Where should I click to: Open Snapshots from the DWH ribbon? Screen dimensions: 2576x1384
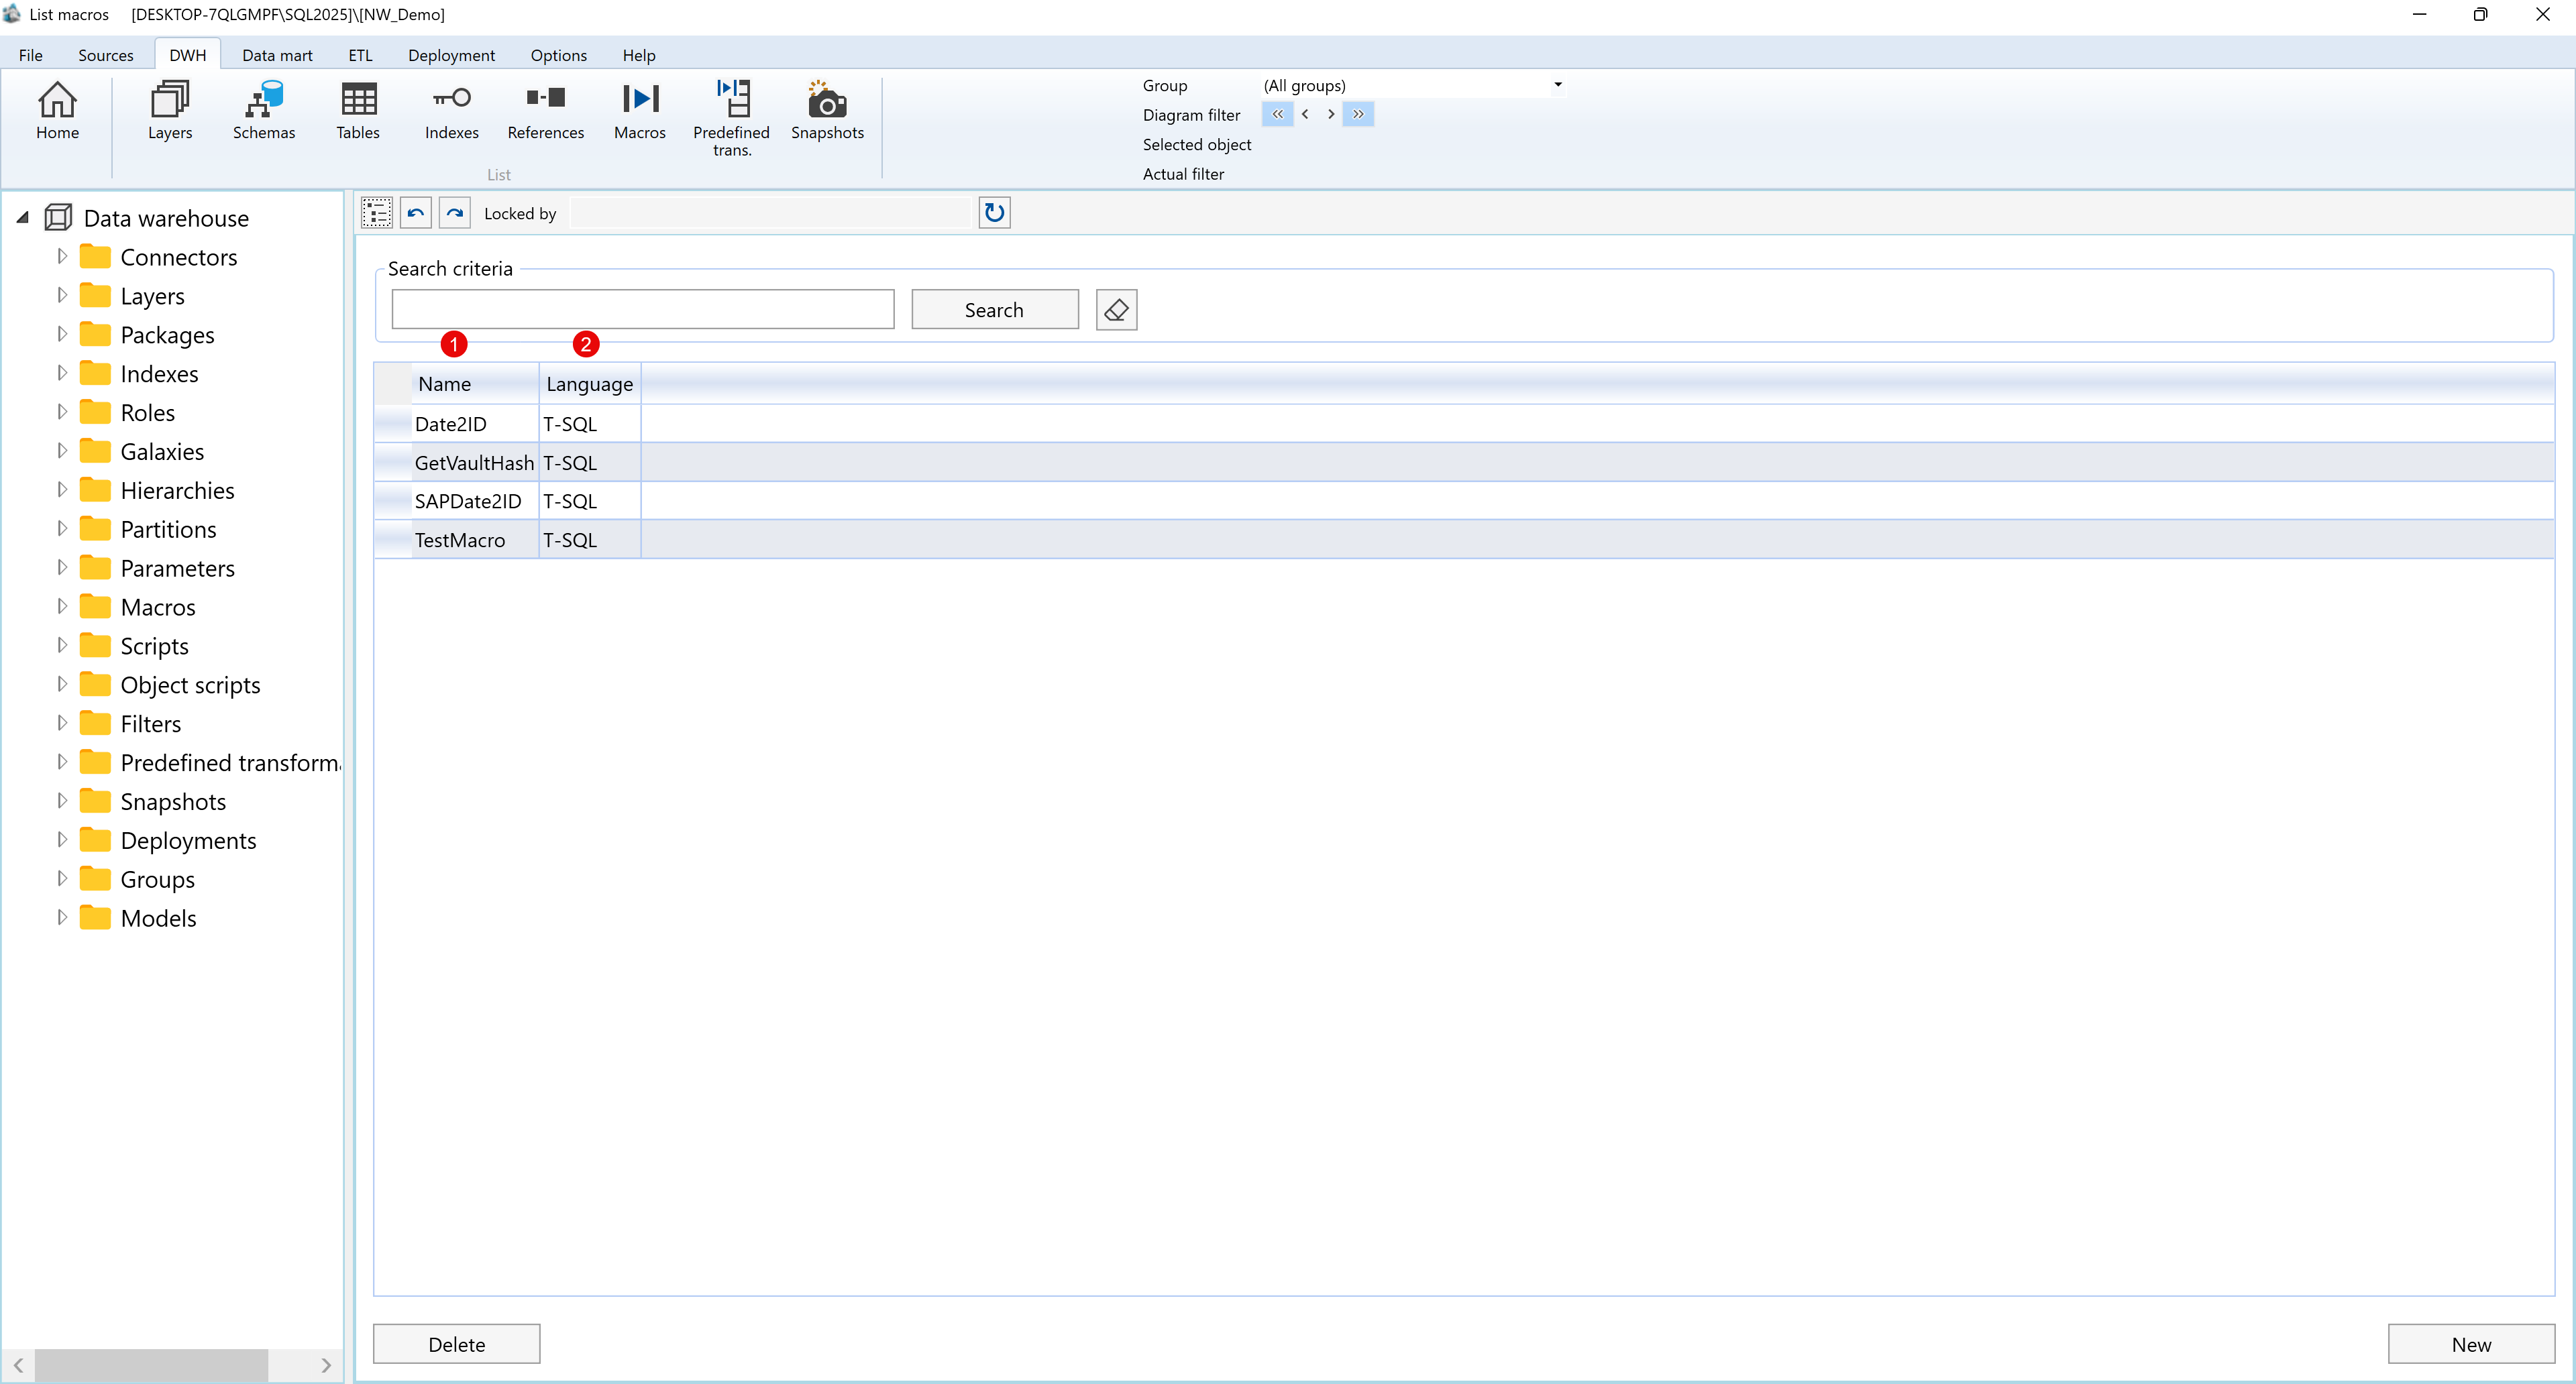click(826, 113)
